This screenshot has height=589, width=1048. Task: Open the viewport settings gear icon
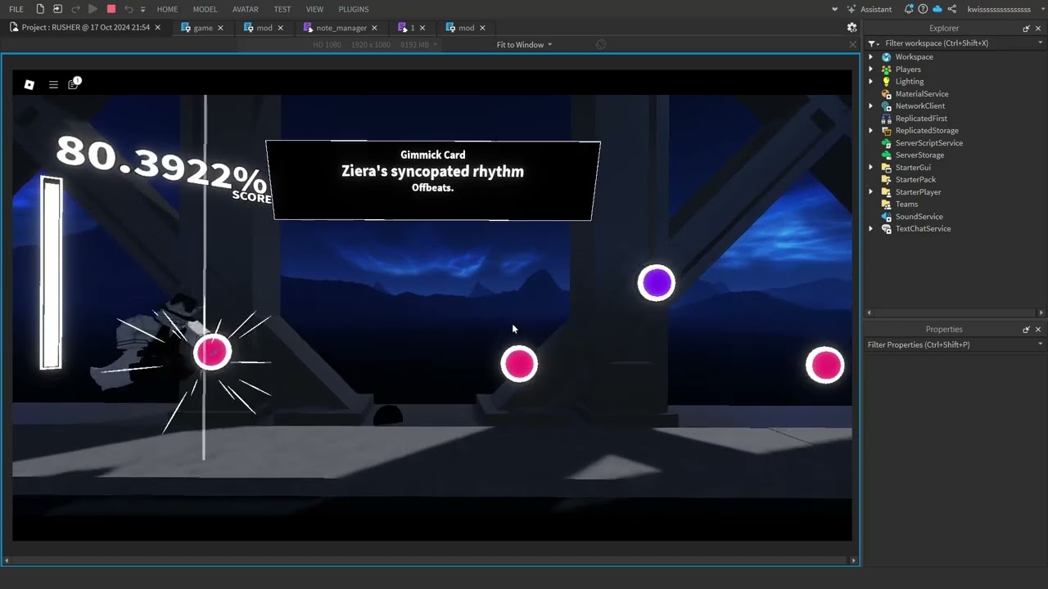pyautogui.click(x=851, y=28)
